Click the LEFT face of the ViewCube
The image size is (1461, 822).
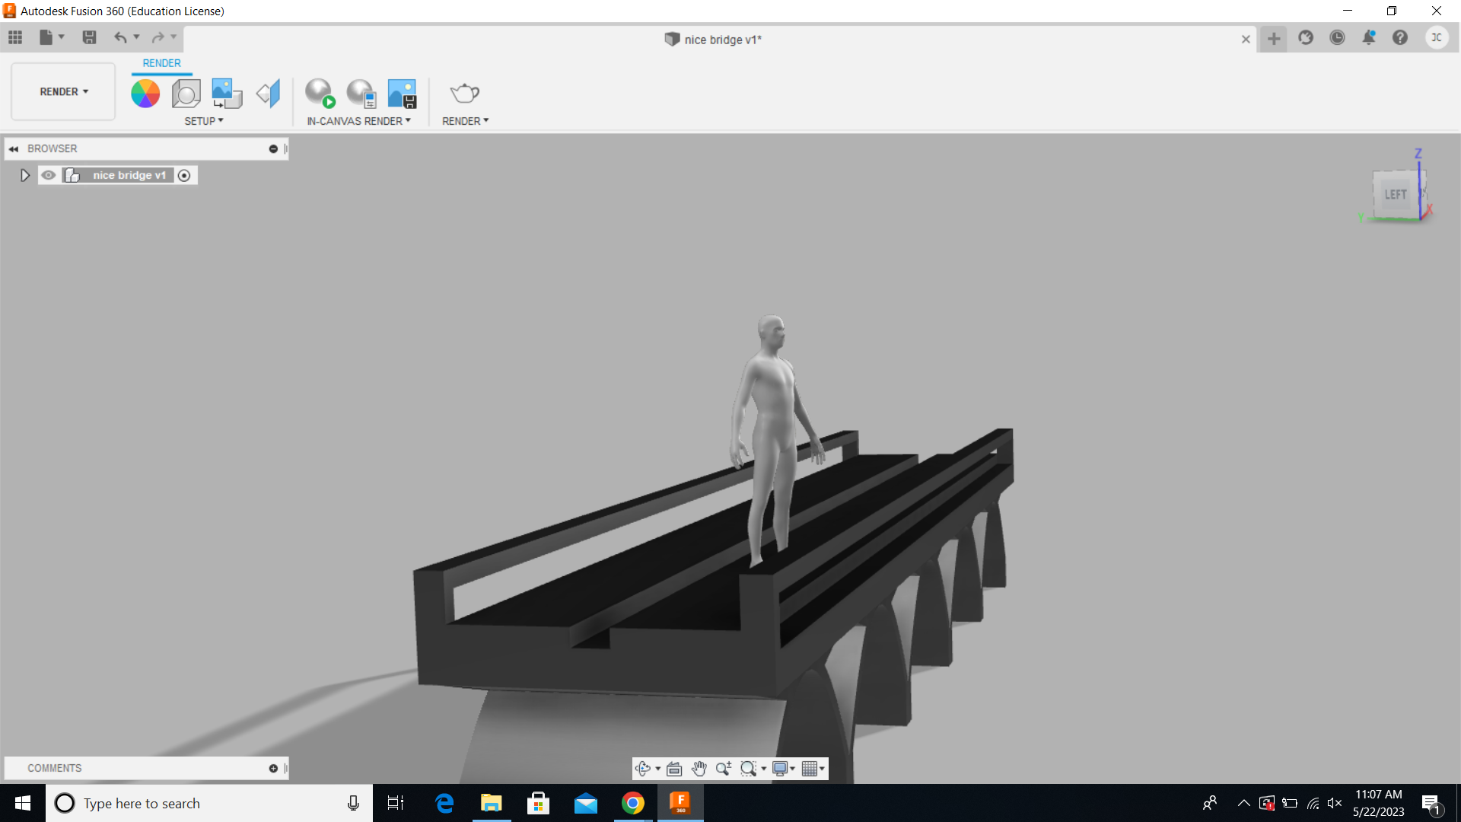1396,194
